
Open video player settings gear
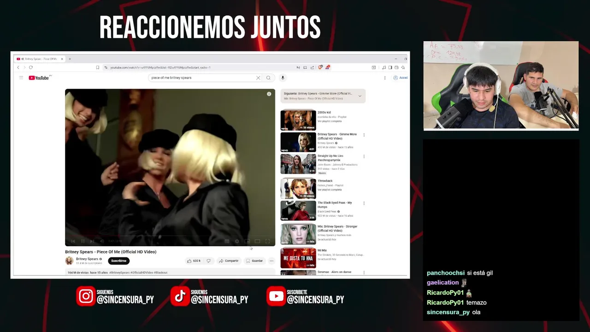point(237,241)
